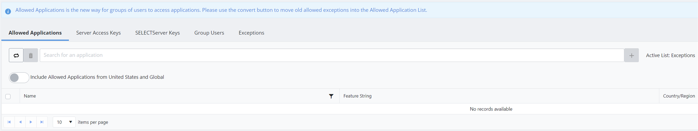Open the items per page dropdown
The width and height of the screenshot is (698, 131).
click(x=64, y=122)
